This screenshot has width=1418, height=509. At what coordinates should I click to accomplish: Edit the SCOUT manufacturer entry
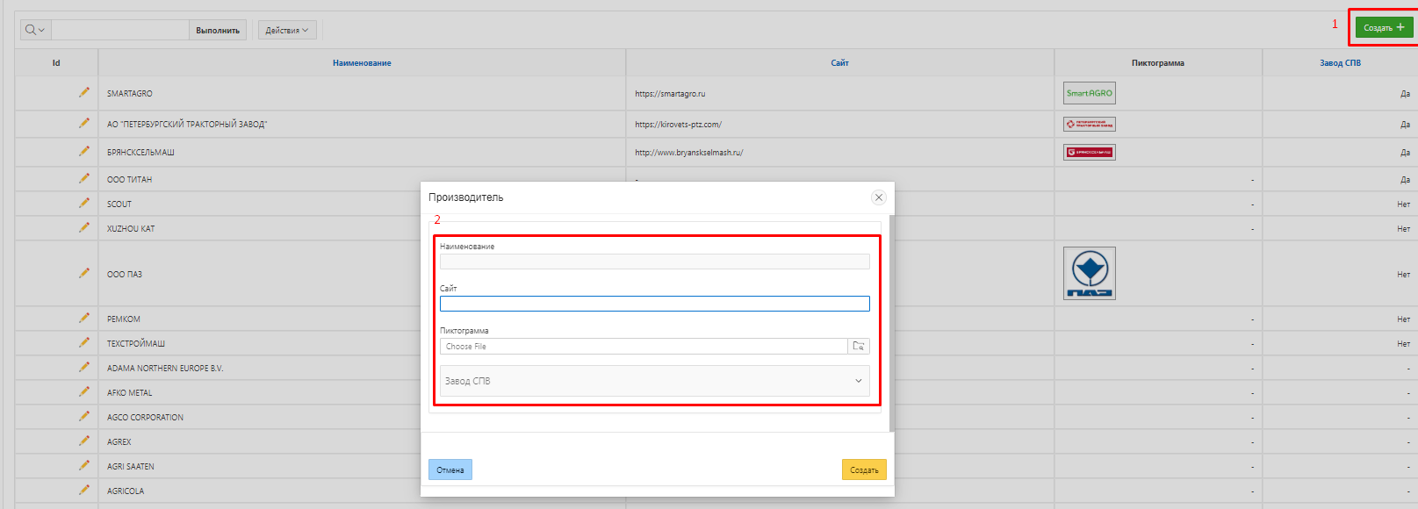84,203
